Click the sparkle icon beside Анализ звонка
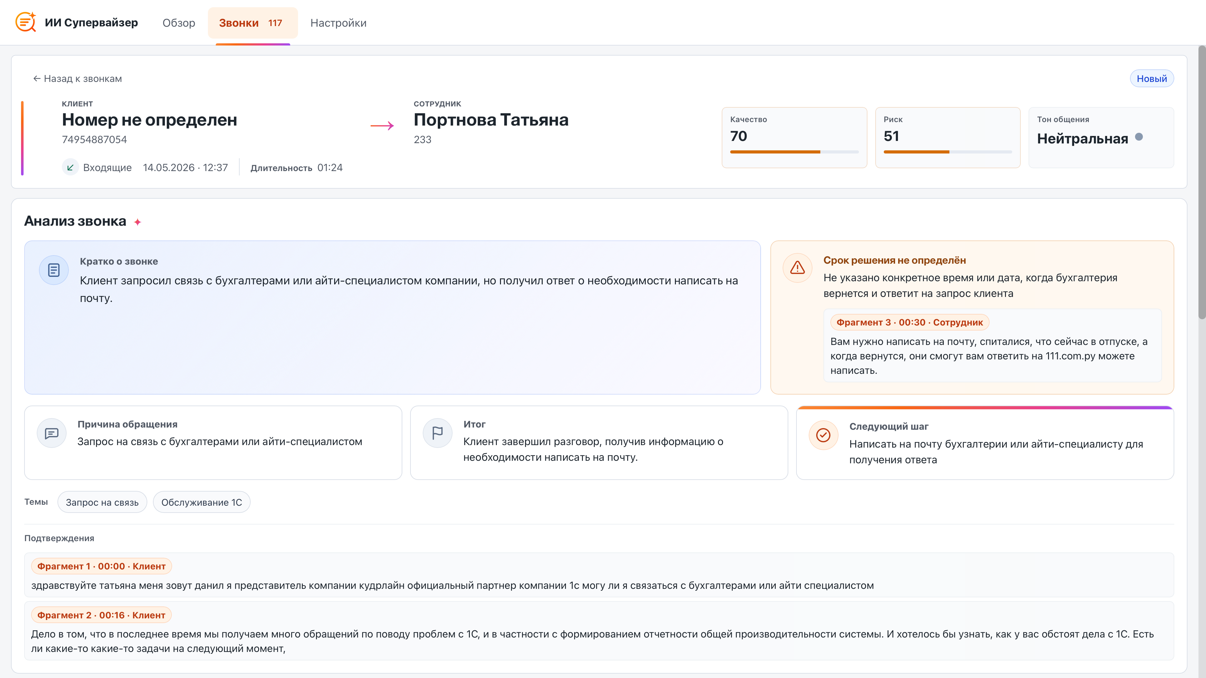The width and height of the screenshot is (1206, 678). pyautogui.click(x=137, y=222)
